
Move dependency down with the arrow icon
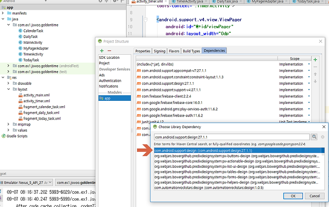(315, 81)
